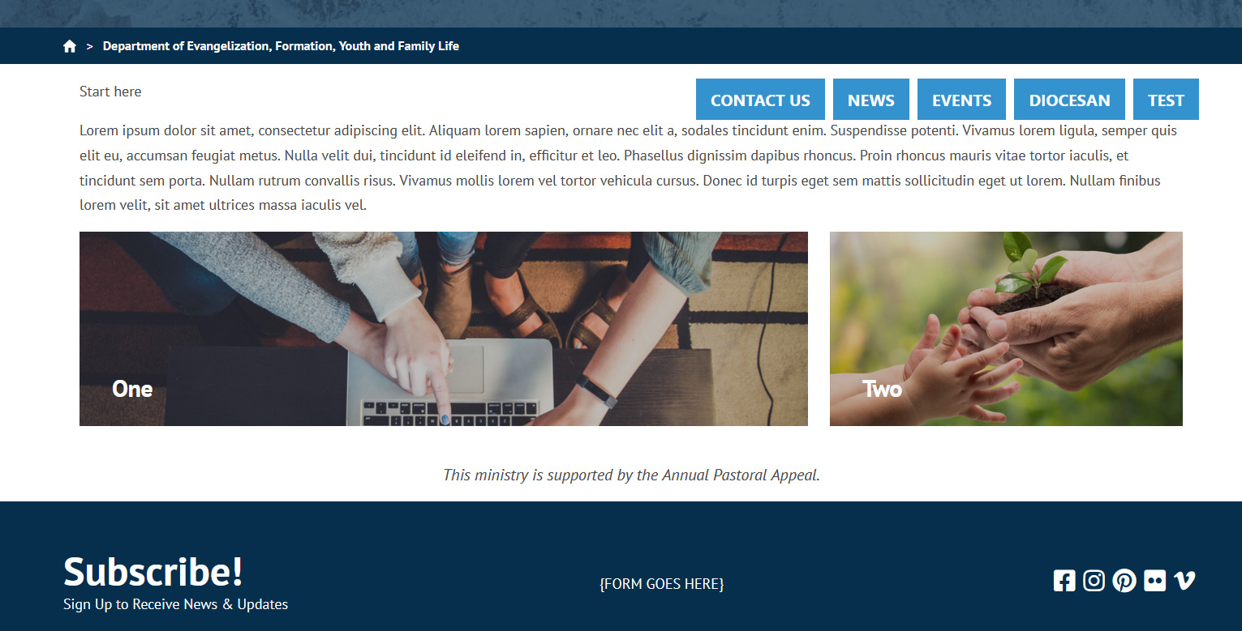Open the Pinterest social icon
The image size is (1242, 631).
1124,580
